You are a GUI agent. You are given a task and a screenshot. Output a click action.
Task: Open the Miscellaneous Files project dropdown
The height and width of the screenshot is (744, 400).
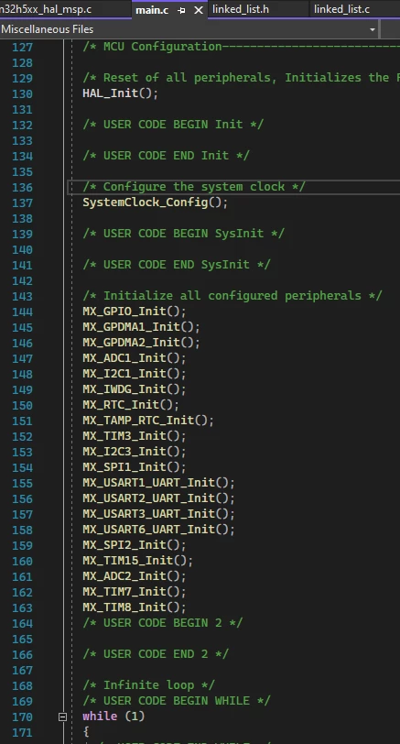pyautogui.click(x=372, y=29)
